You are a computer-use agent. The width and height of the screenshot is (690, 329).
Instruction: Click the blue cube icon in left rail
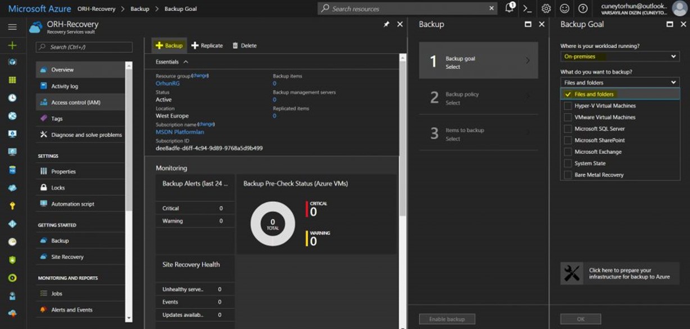coord(12,62)
